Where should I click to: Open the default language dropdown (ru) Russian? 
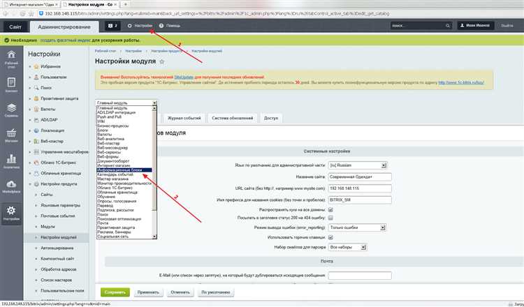358,165
